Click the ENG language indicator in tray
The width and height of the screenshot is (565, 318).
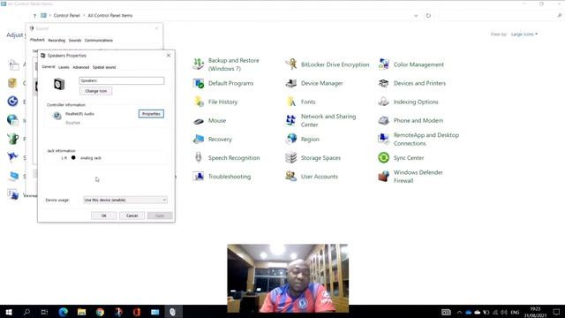coord(515,312)
